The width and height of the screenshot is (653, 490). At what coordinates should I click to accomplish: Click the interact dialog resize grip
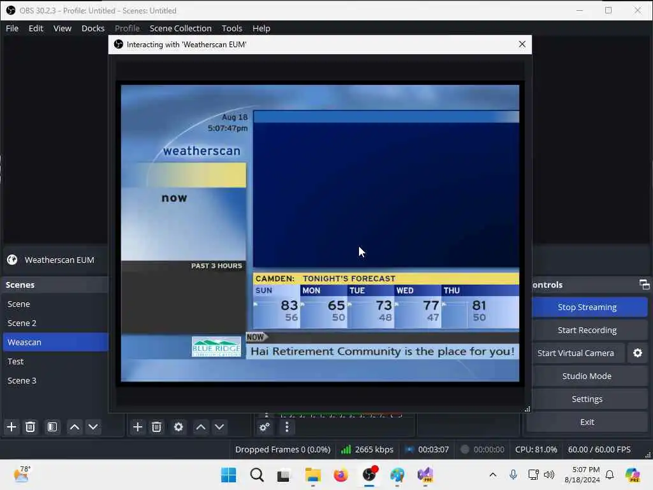point(527,409)
